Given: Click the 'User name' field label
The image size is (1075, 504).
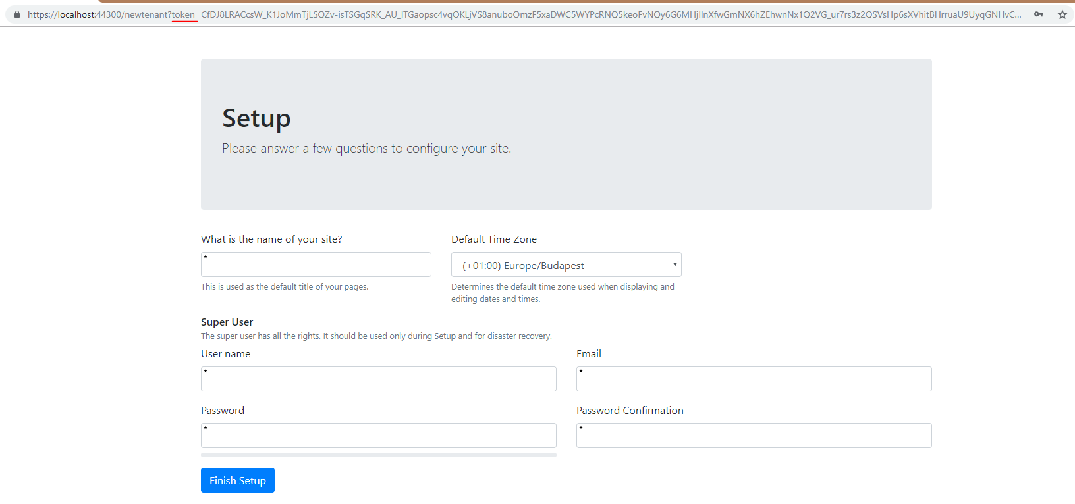Looking at the screenshot, I should [x=226, y=354].
